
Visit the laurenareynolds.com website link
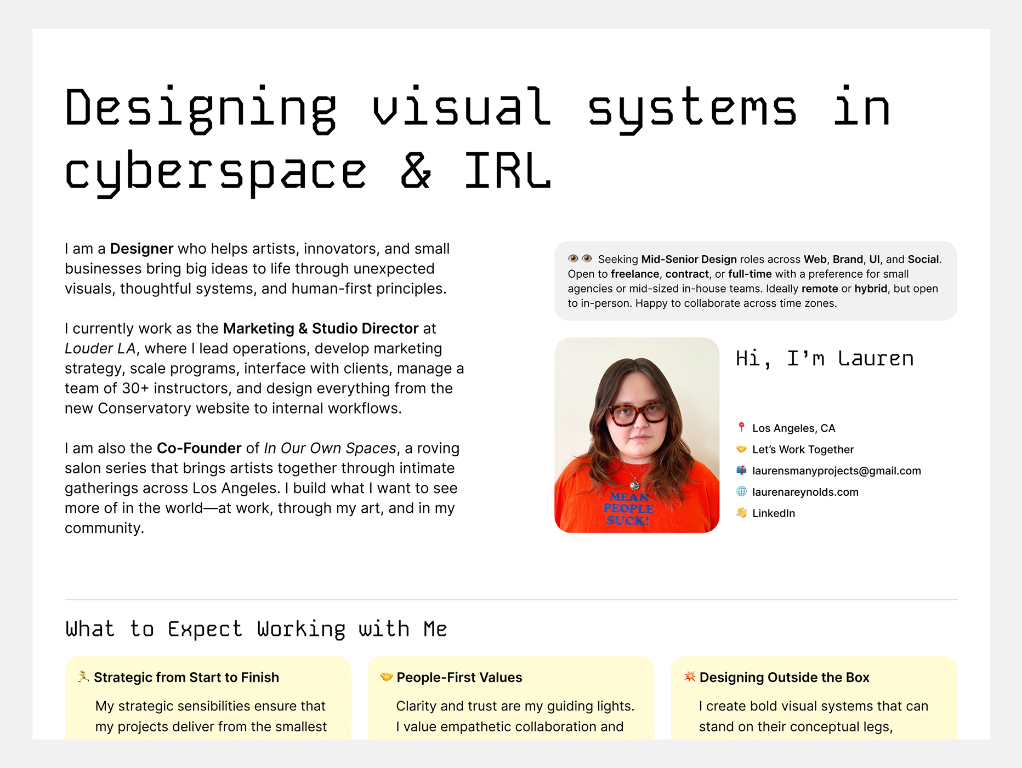coord(805,492)
